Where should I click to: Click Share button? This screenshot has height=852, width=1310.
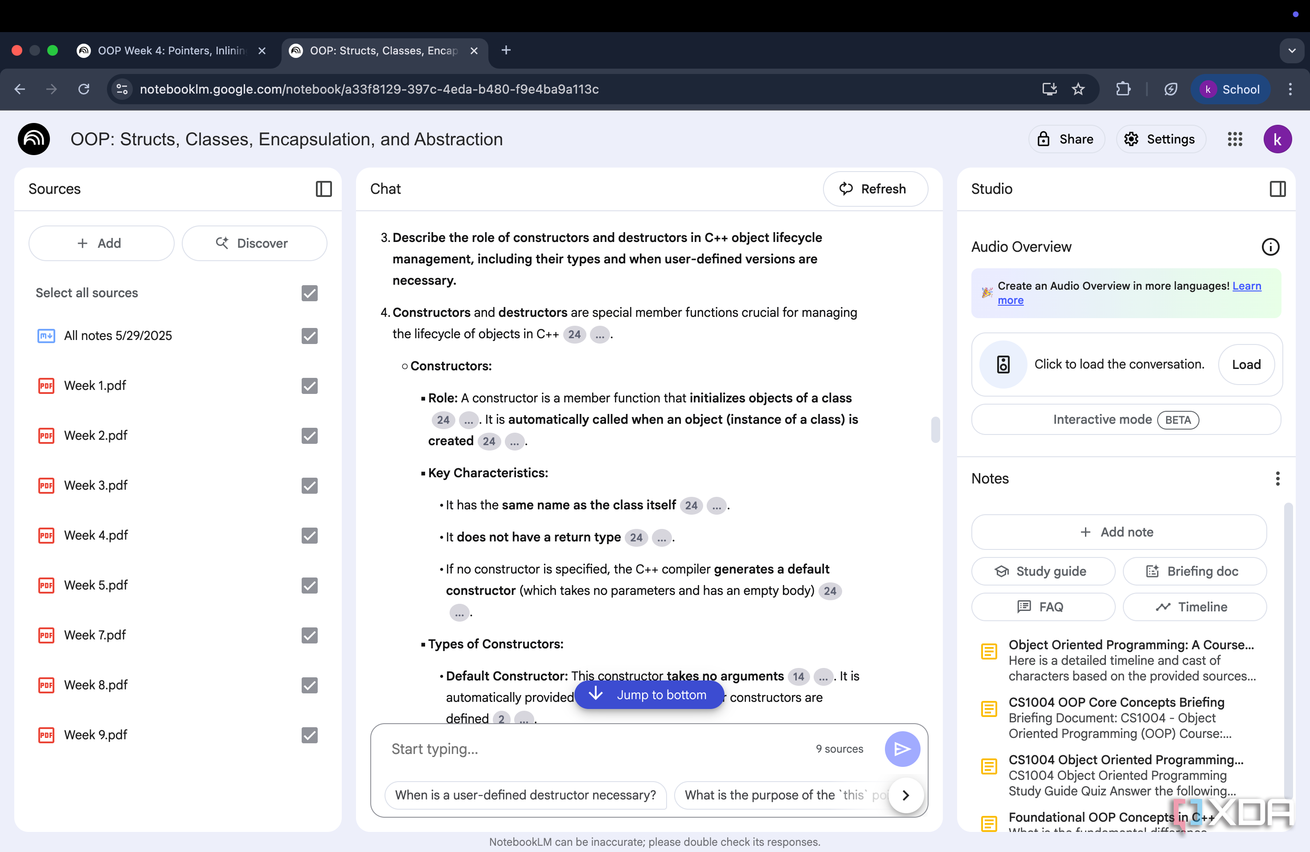[x=1066, y=139]
